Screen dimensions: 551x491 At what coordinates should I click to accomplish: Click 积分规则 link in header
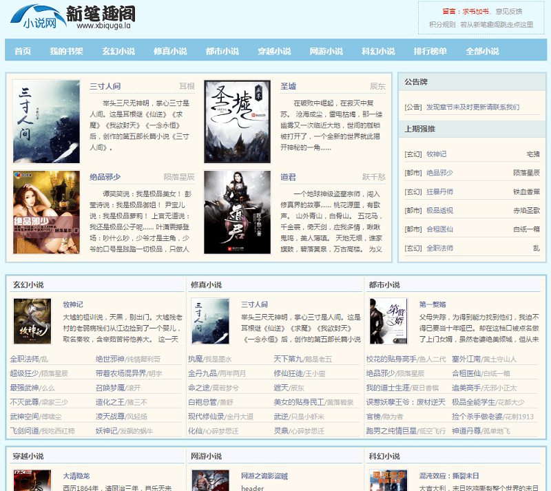pyautogui.click(x=442, y=24)
